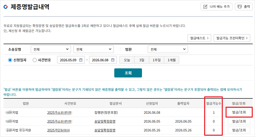255x137 pixels.
Task: Click the 출력 print button
Action: [x=244, y=7]
